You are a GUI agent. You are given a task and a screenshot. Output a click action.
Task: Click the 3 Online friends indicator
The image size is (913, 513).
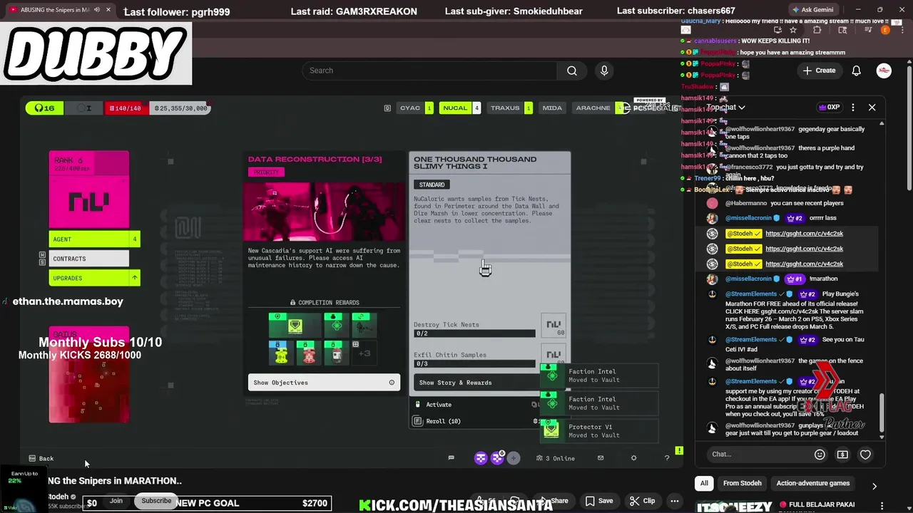pyautogui.click(x=556, y=458)
